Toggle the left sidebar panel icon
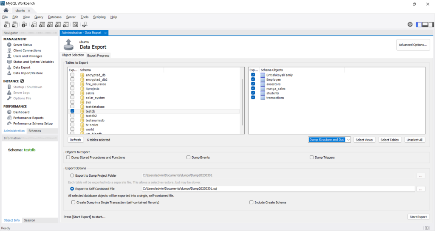This screenshot has width=435, height=231. 419,25
